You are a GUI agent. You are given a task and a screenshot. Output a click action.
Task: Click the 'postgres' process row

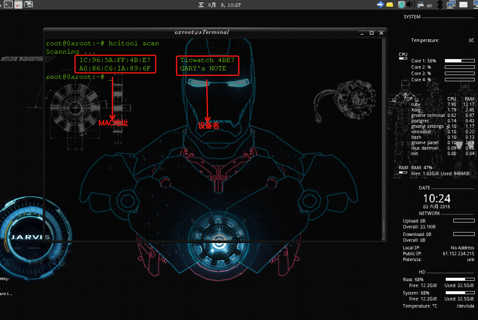coord(442,121)
